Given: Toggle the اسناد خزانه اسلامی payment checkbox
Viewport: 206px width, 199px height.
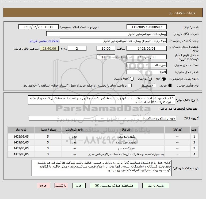Looking at the screenshot, I should coord(130,85).
